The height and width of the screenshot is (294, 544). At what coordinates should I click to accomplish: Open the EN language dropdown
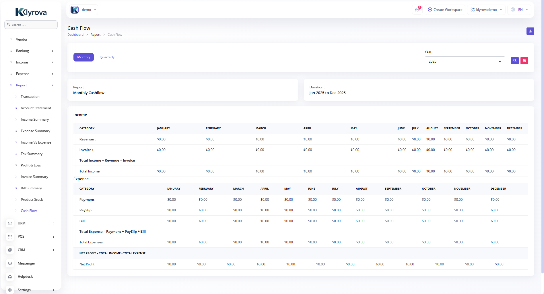520,10
